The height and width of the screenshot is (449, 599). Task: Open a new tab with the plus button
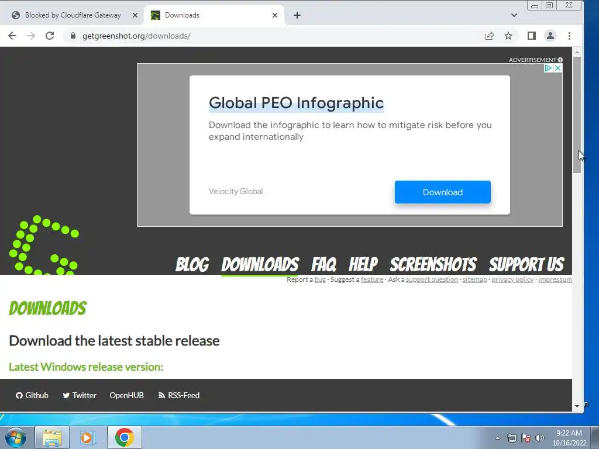[297, 15]
